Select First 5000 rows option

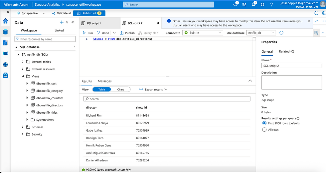[264, 123]
